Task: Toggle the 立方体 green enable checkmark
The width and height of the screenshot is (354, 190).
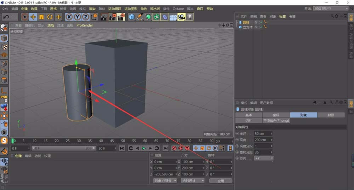Action: 261,27
